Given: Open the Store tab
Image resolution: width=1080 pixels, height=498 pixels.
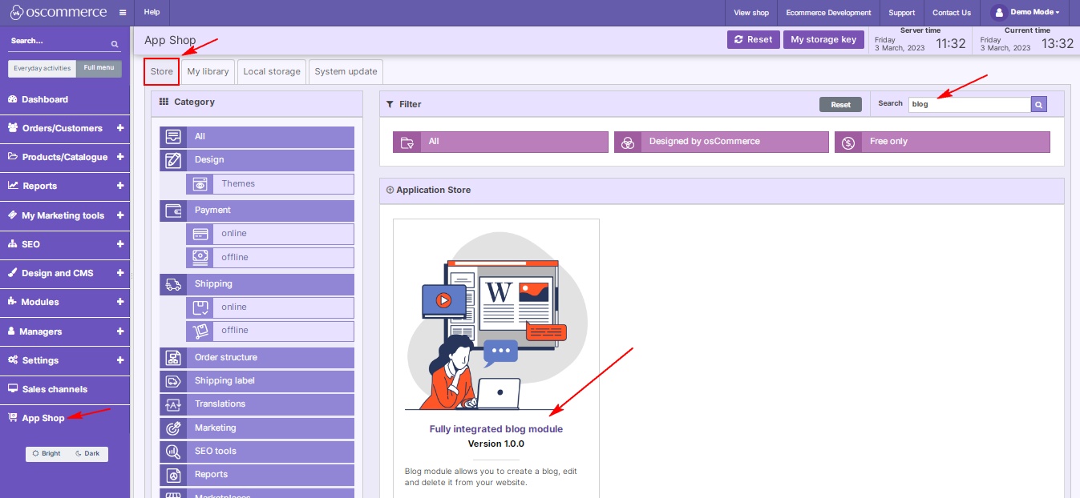Looking at the screenshot, I should tap(162, 71).
